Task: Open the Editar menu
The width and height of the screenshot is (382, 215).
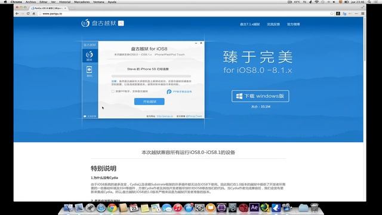Action: pos(44,2)
